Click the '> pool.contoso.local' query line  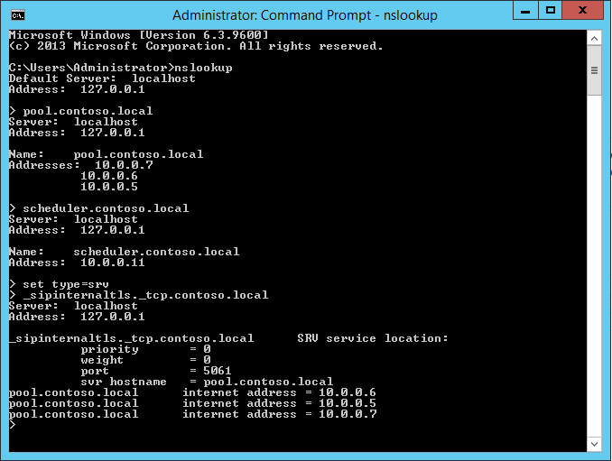tap(81, 111)
